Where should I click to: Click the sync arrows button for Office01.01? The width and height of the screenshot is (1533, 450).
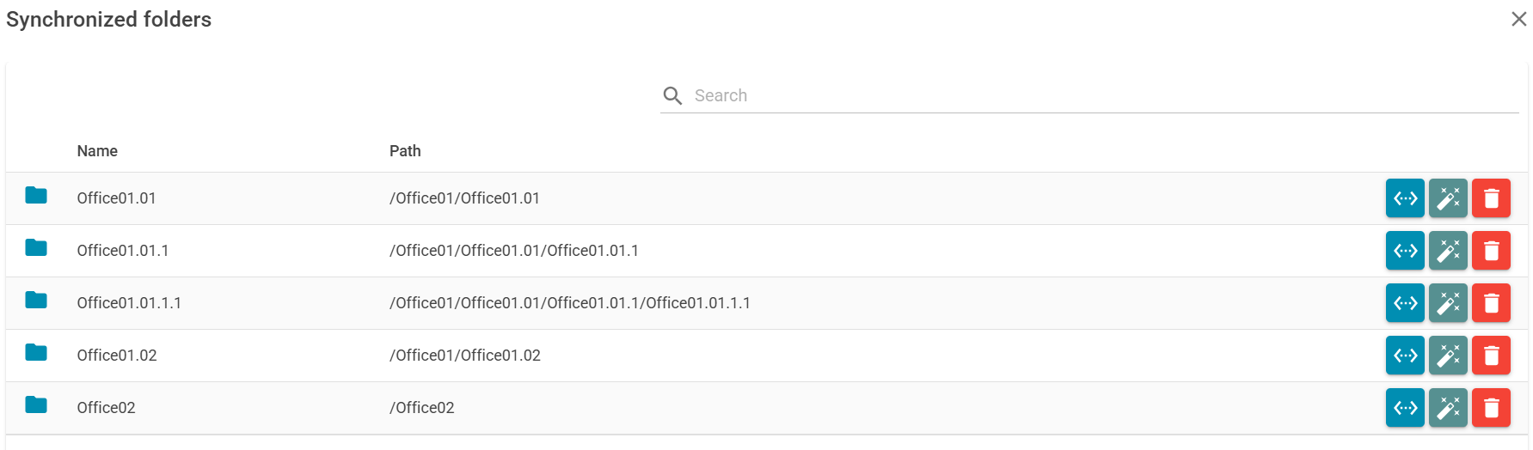(1405, 198)
